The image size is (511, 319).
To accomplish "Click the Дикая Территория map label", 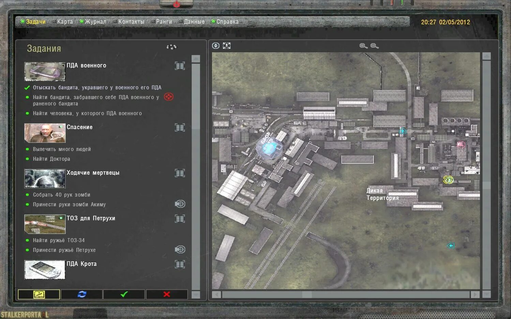I will coord(382,194).
